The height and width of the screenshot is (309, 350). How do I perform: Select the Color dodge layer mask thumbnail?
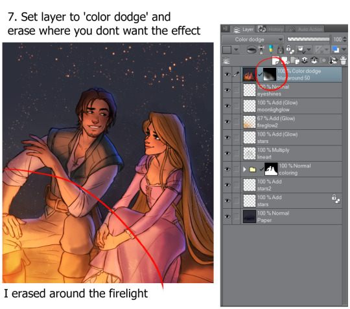[270, 74]
